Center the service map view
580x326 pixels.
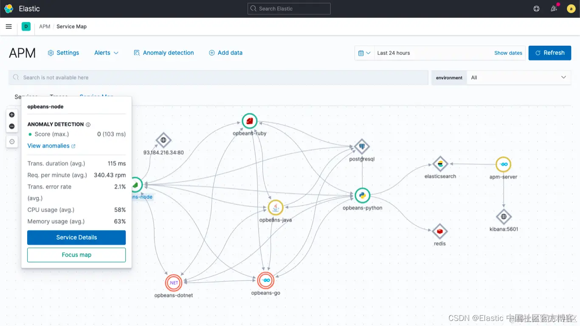(x=12, y=142)
